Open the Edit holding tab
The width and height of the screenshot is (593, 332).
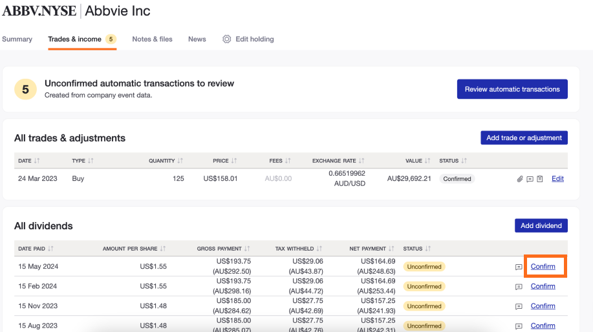pyautogui.click(x=248, y=39)
